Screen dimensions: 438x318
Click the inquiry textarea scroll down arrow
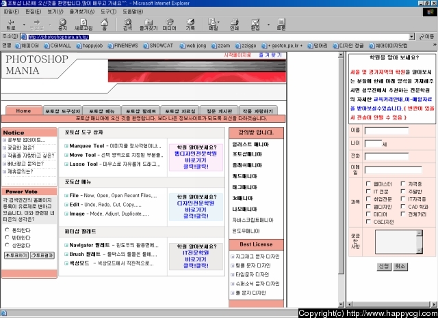[419, 250]
